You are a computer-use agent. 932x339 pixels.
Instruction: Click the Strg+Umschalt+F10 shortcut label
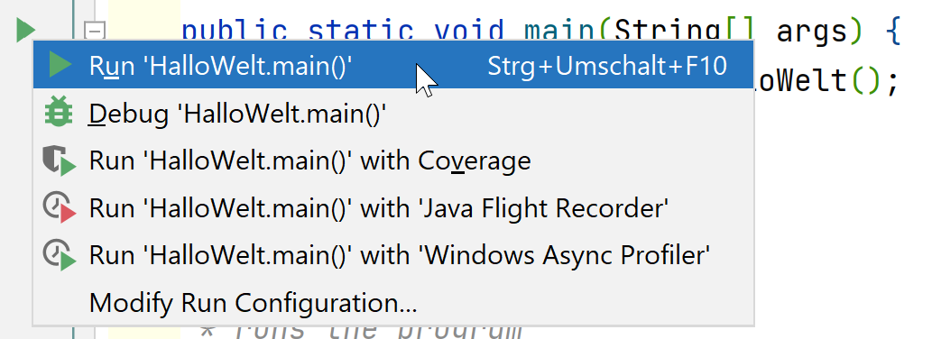click(607, 66)
